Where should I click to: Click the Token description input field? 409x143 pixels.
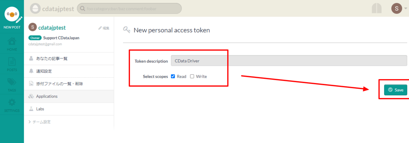(288, 61)
